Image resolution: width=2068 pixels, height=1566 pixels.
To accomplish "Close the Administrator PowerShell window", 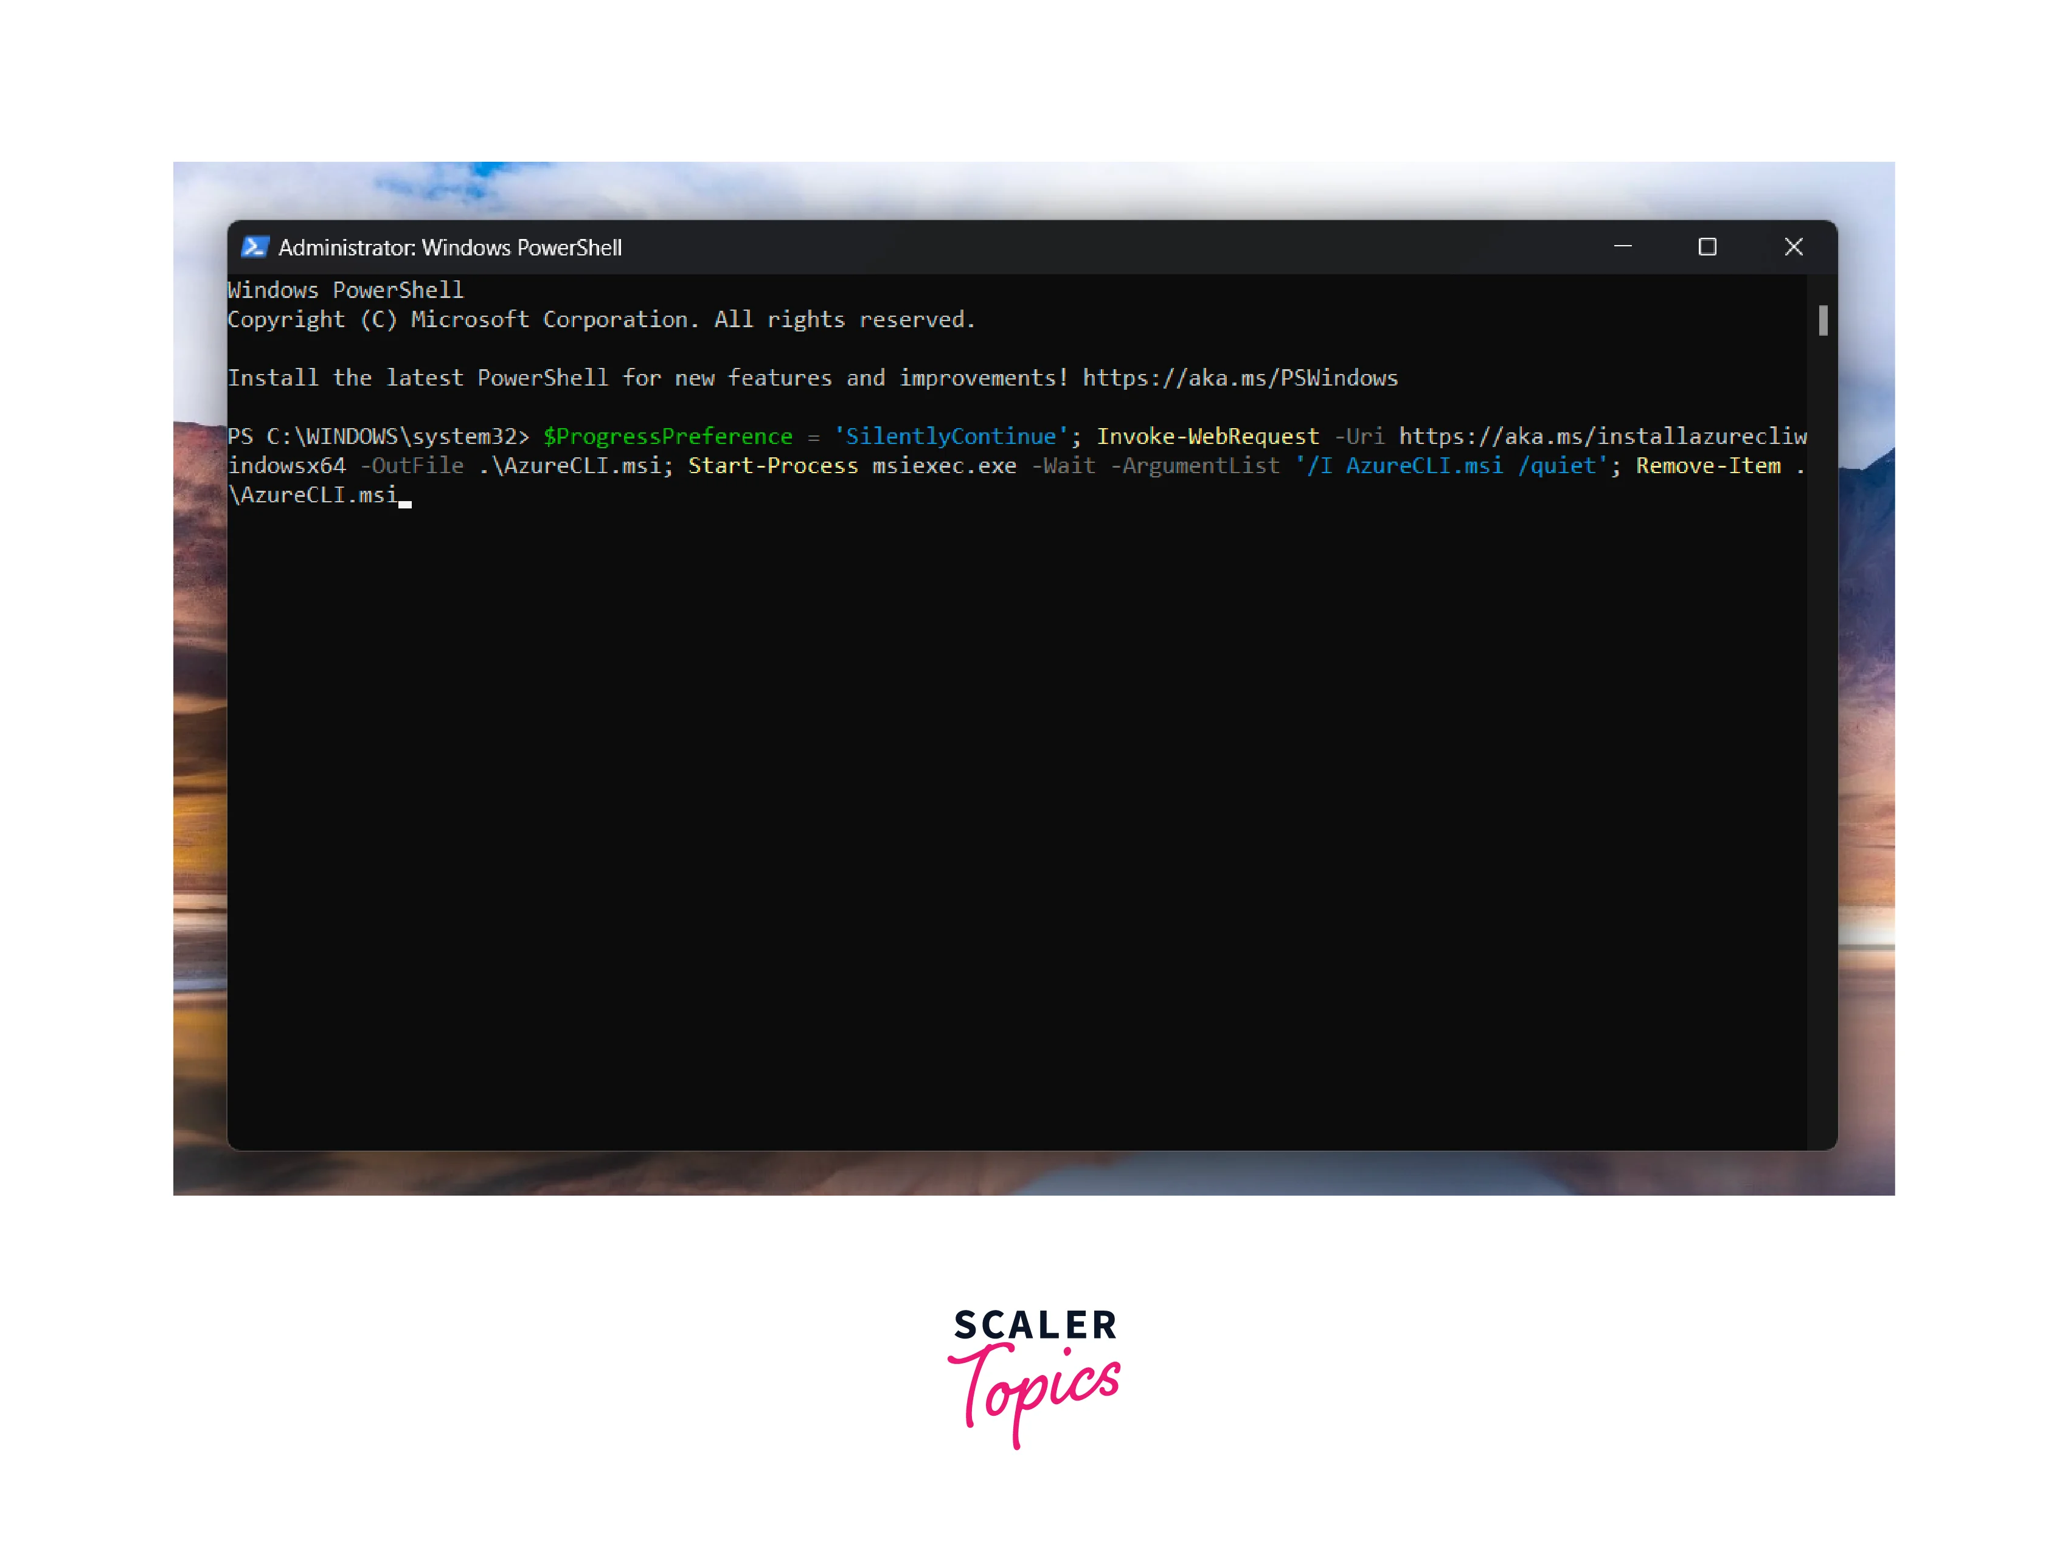I will point(1793,247).
